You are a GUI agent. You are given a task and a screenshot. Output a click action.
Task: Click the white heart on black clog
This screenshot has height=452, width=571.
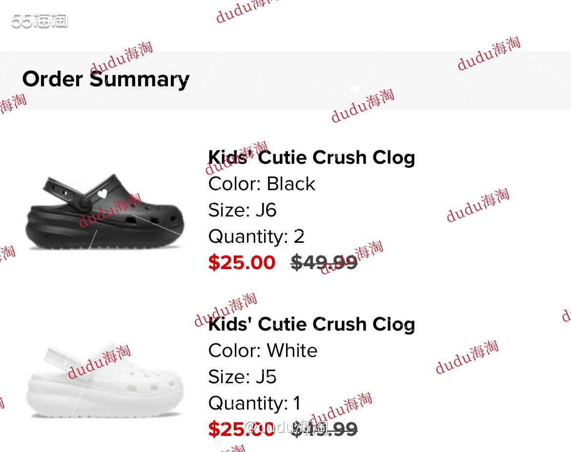pos(102,194)
